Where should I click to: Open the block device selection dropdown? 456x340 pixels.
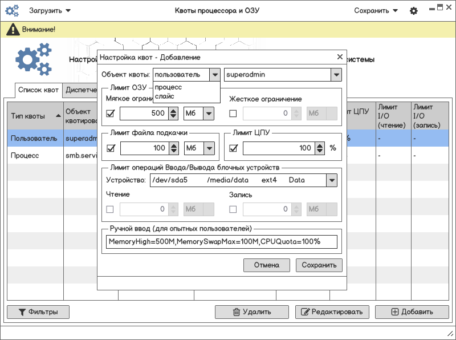[331, 180]
